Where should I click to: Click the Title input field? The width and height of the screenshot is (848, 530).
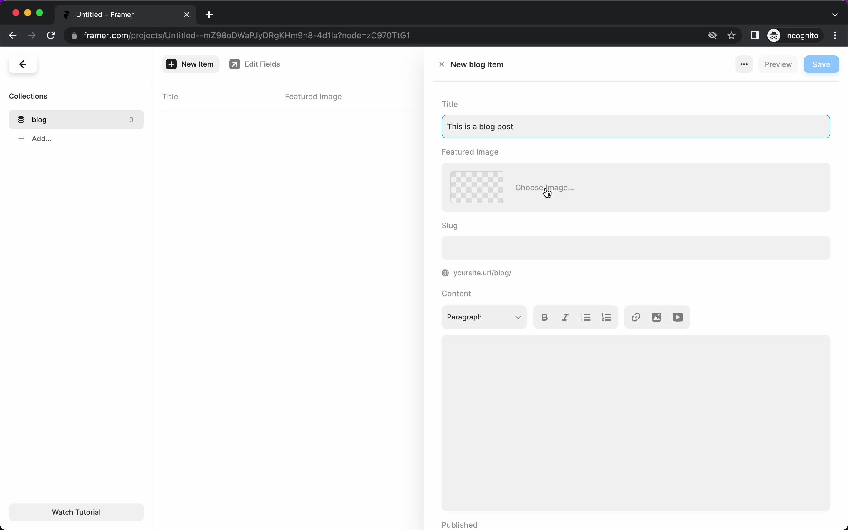(636, 127)
